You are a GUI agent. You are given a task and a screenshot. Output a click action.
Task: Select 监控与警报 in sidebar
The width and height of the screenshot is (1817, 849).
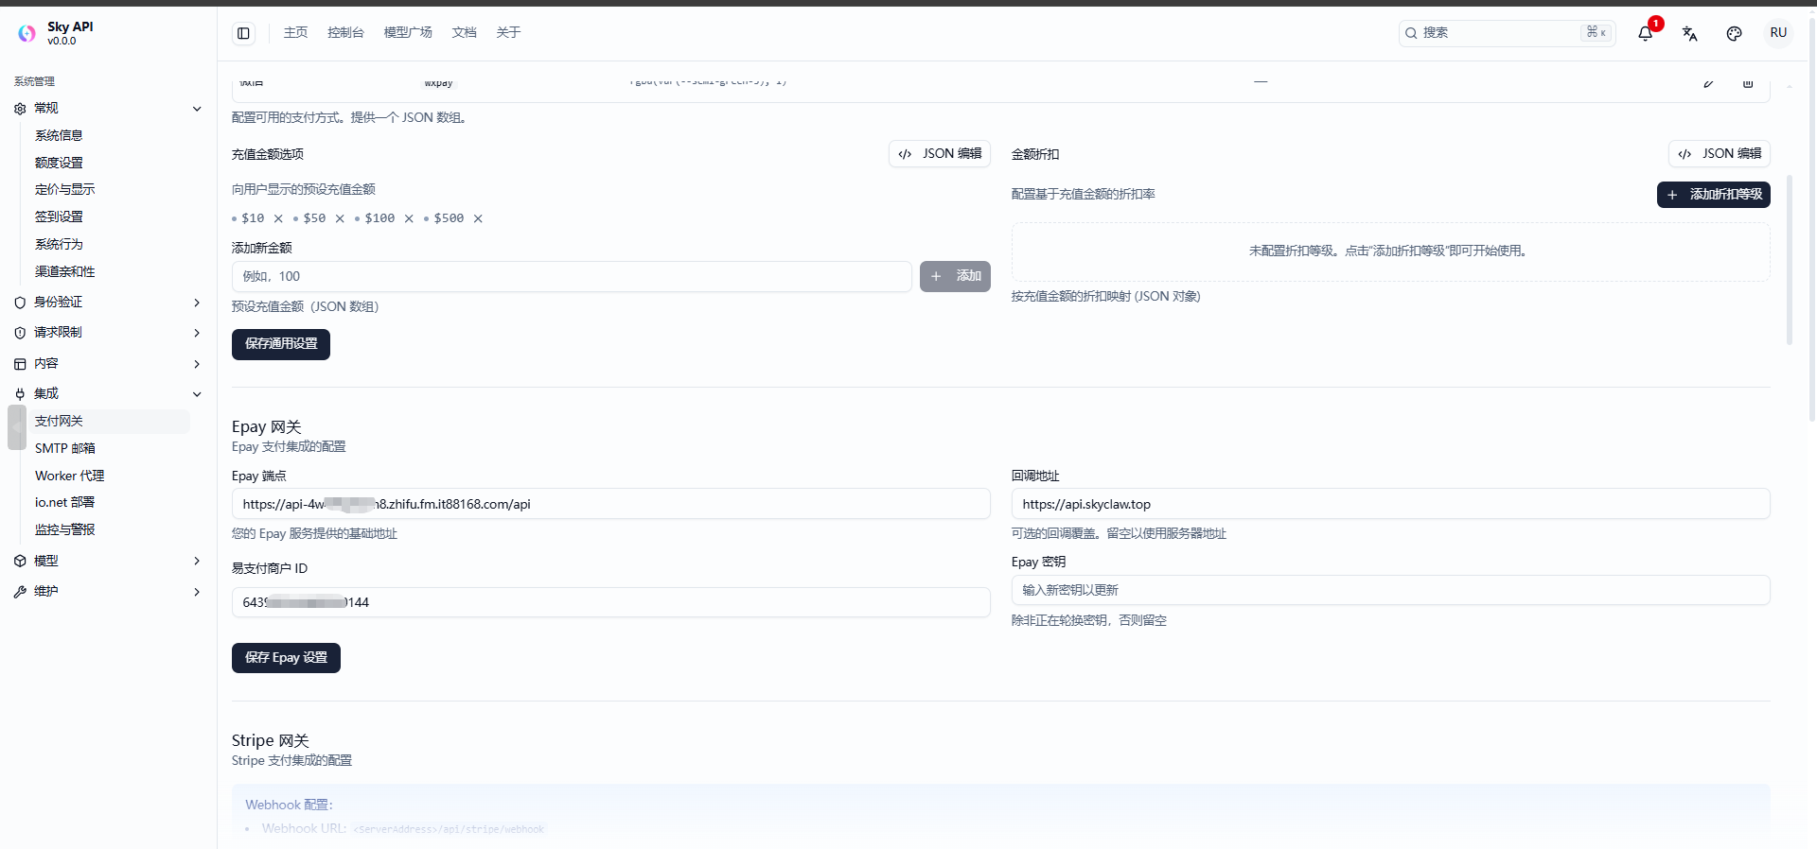pos(65,530)
